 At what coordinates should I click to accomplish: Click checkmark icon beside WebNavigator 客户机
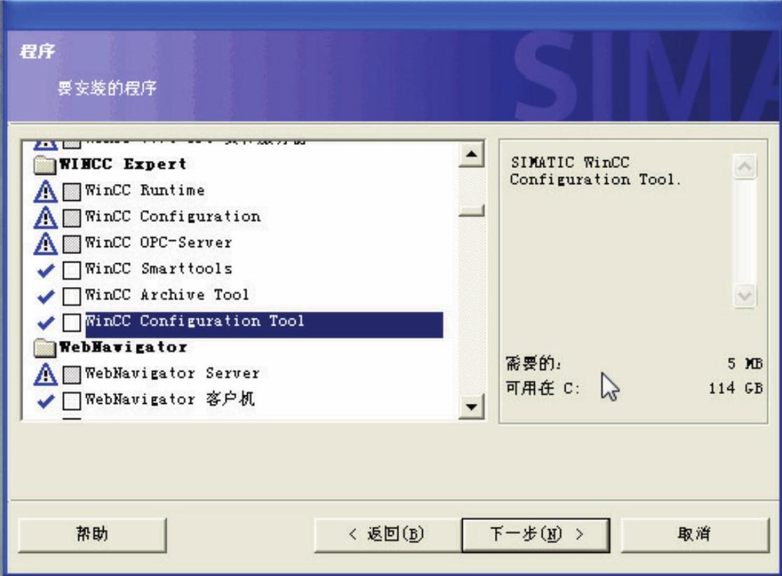click(x=46, y=400)
